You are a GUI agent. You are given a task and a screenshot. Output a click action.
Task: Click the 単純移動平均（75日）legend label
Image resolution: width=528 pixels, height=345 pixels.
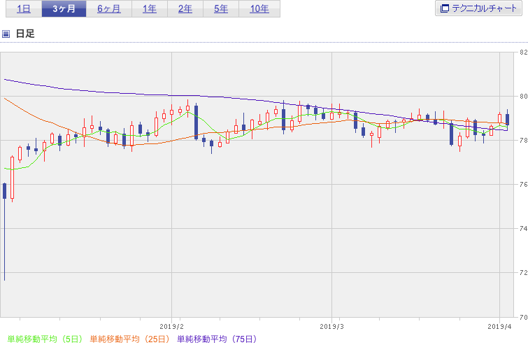[x=217, y=339]
